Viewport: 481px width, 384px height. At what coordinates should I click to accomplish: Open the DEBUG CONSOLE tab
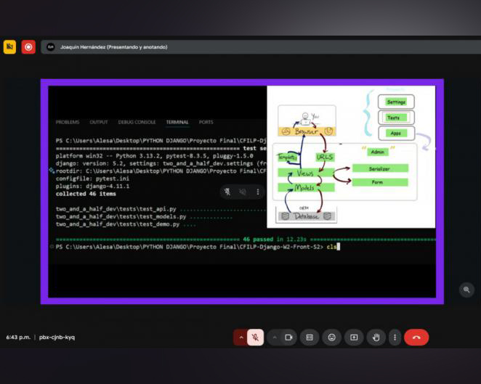(x=137, y=122)
